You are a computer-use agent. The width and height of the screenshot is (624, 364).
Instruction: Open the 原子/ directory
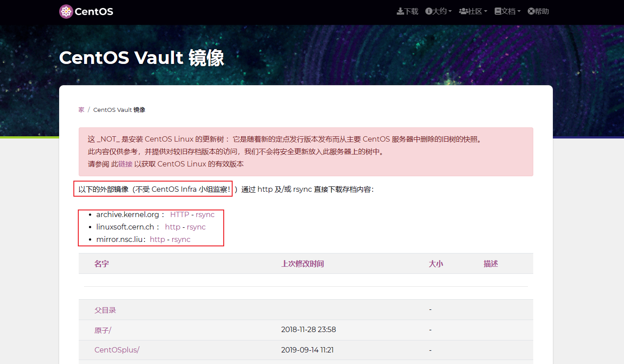[103, 330]
